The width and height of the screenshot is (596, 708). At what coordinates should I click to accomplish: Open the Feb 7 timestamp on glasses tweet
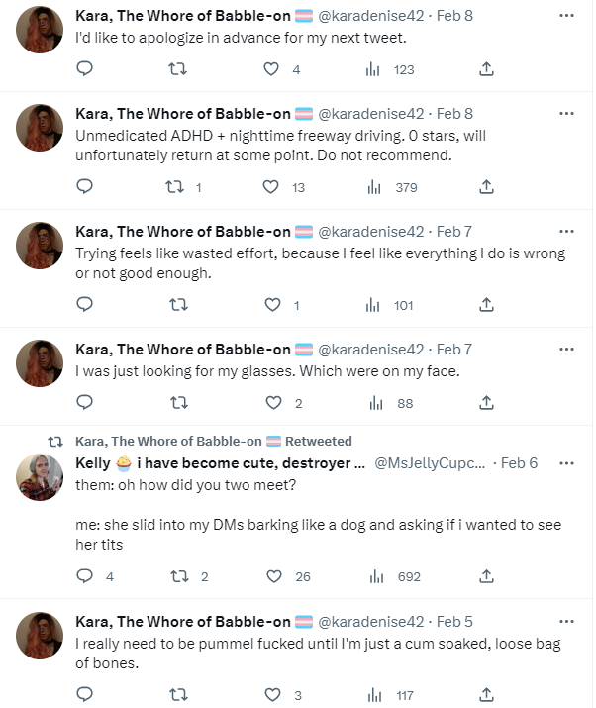click(454, 349)
